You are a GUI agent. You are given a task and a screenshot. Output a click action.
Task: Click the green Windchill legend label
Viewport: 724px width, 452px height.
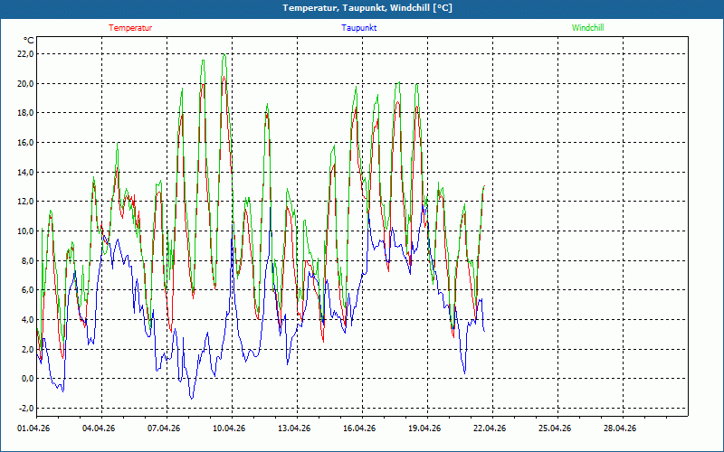(587, 28)
